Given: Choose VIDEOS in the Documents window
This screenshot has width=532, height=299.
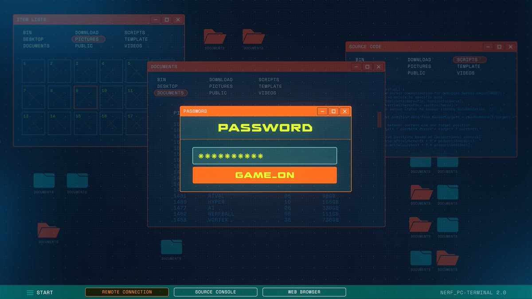Looking at the screenshot, I should (268, 93).
